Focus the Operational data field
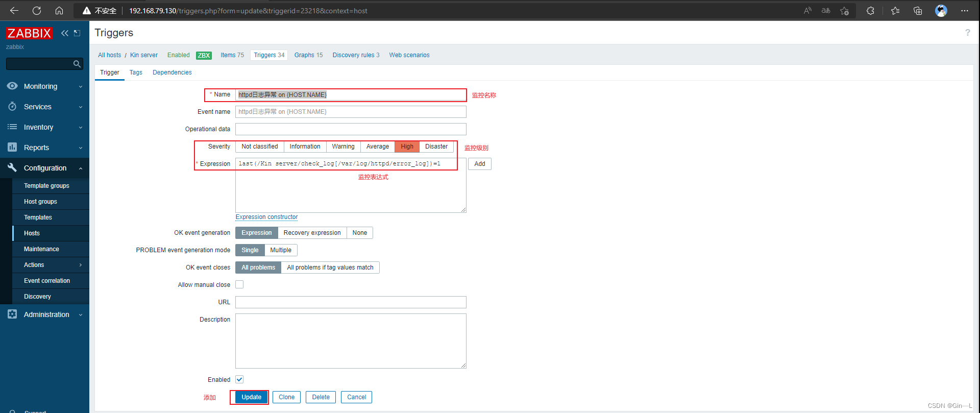The height and width of the screenshot is (413, 980). 351,129
